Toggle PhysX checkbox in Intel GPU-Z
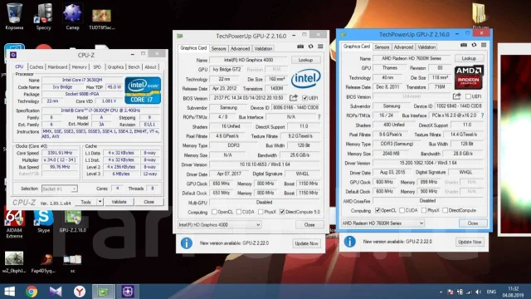This screenshot has height=299, width=531. (261, 212)
